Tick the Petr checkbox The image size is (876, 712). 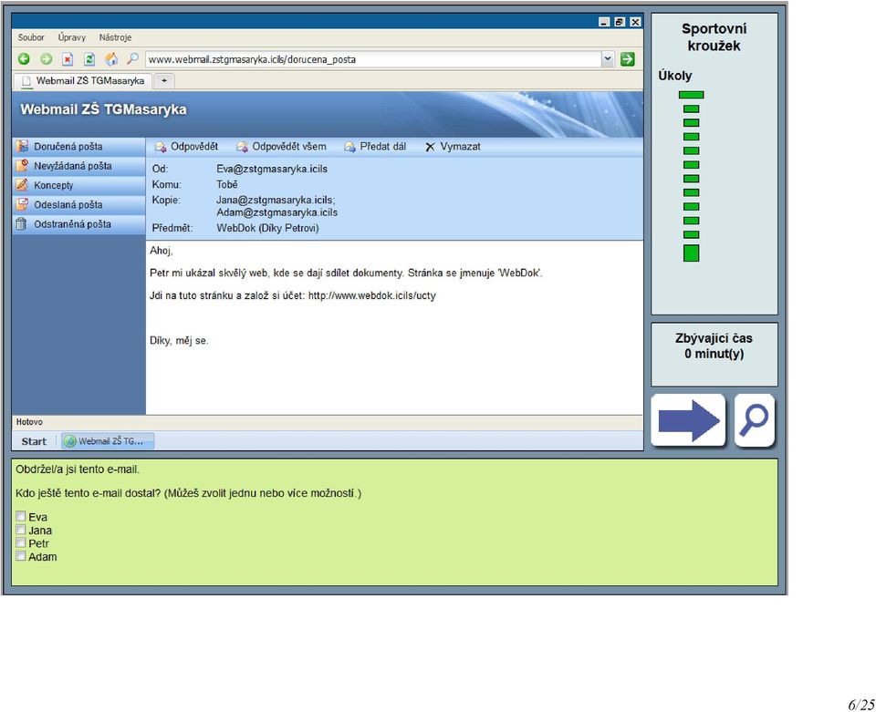[21, 543]
